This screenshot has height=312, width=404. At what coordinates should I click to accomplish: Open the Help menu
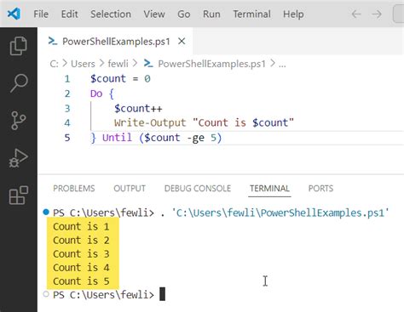point(293,14)
